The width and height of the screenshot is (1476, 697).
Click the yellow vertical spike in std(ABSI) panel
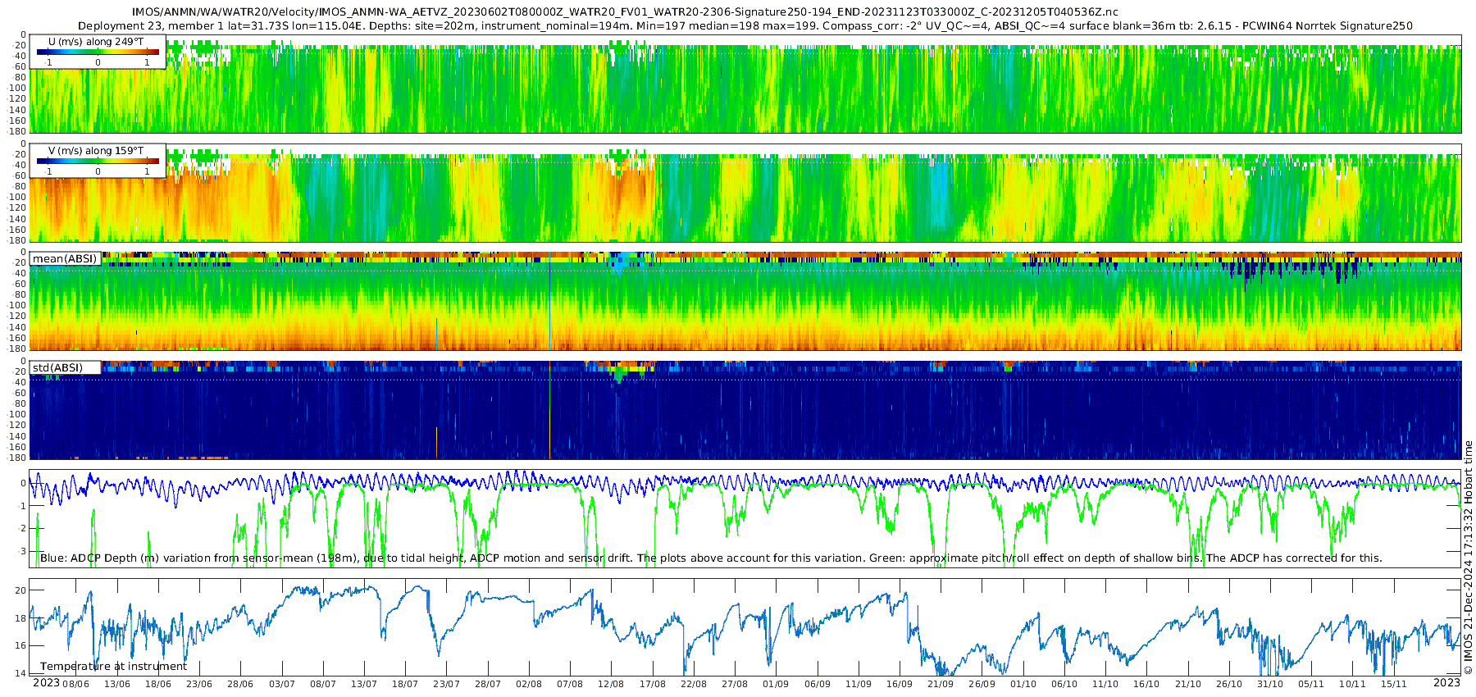[549, 410]
